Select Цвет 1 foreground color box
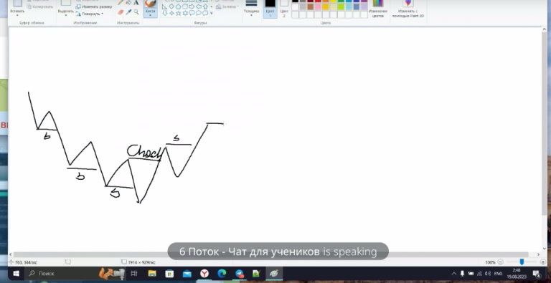The height and width of the screenshot is (283, 551). click(x=270, y=9)
